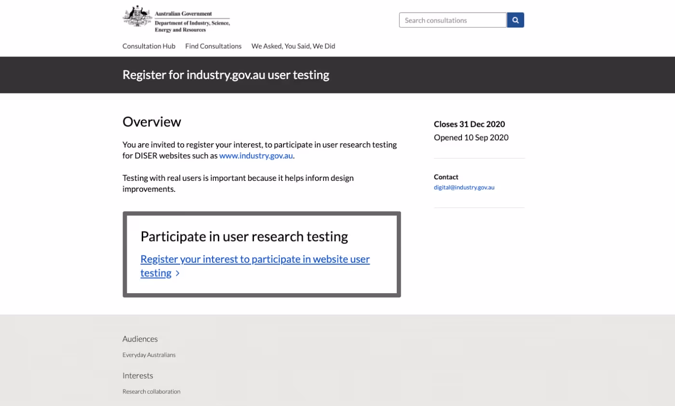675x406 pixels.
Task: Follow the www.industry.gov.au link
Action: tap(256, 156)
